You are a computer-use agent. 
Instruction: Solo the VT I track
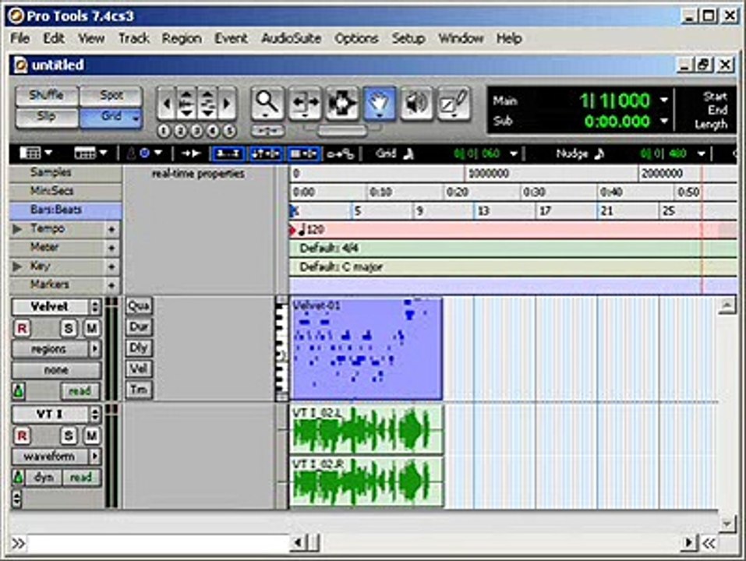point(69,436)
